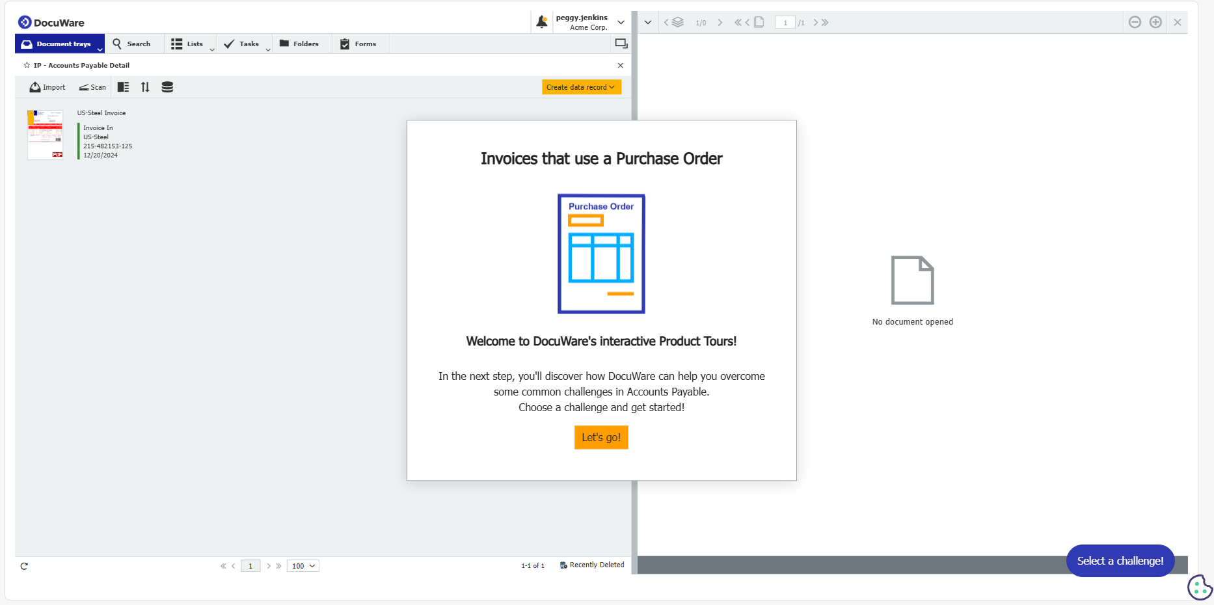Click the window layout icon beside tabs
The image size is (1214, 605).
coord(621,44)
